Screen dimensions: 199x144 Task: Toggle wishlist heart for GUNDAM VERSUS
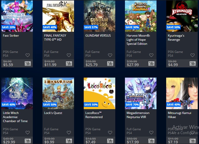(x=110, y=55)
